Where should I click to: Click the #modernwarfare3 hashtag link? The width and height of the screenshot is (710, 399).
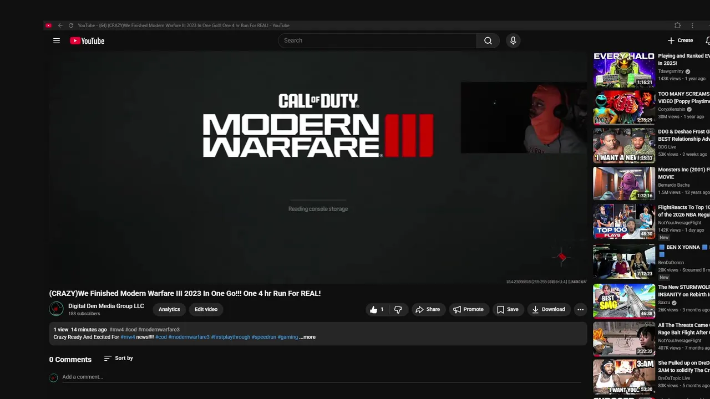[x=189, y=337]
